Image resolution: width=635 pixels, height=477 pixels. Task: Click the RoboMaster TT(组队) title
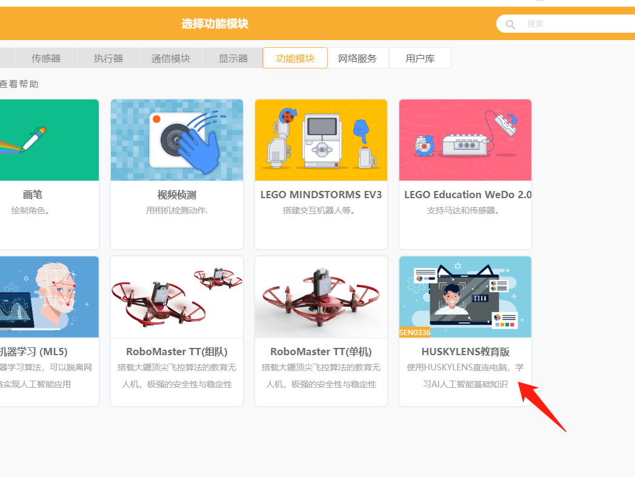[177, 352]
